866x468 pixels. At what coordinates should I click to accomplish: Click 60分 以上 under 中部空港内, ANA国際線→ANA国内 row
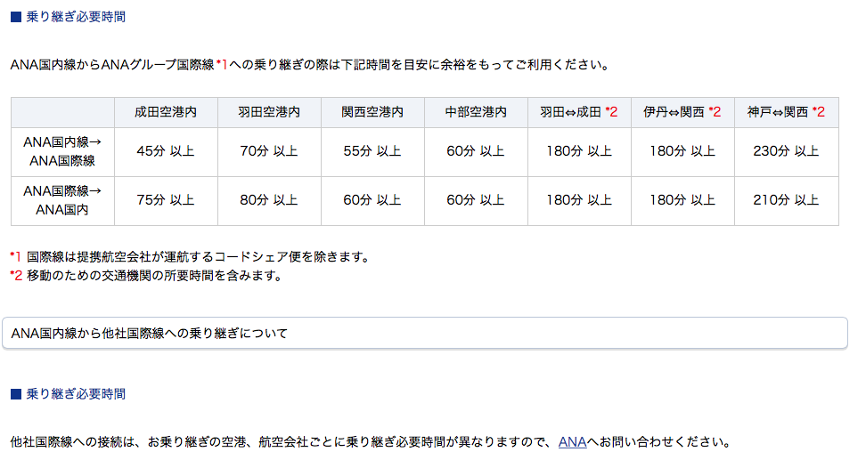(x=476, y=201)
